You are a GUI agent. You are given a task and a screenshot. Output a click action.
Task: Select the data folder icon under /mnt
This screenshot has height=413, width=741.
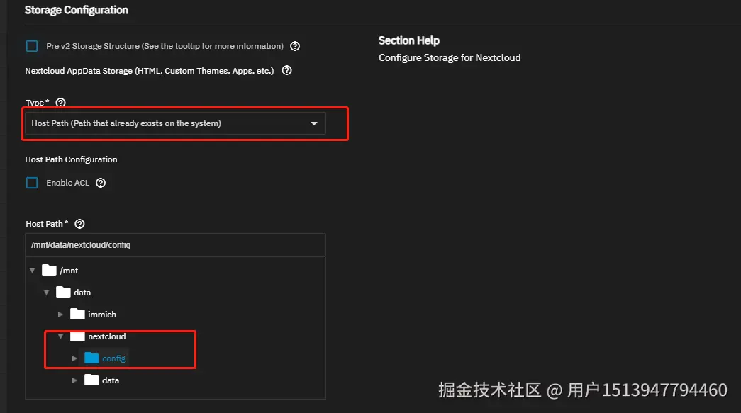(x=63, y=292)
